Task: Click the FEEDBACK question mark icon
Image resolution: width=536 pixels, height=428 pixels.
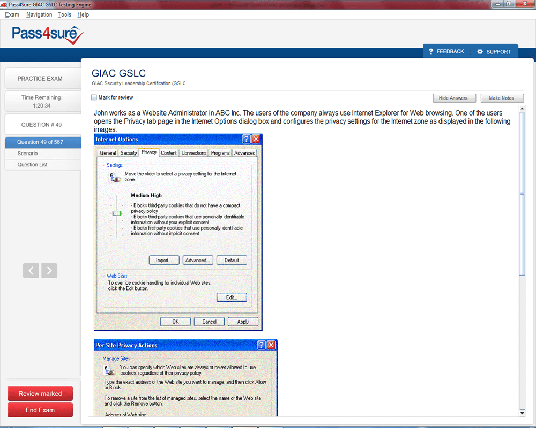Action: point(431,51)
